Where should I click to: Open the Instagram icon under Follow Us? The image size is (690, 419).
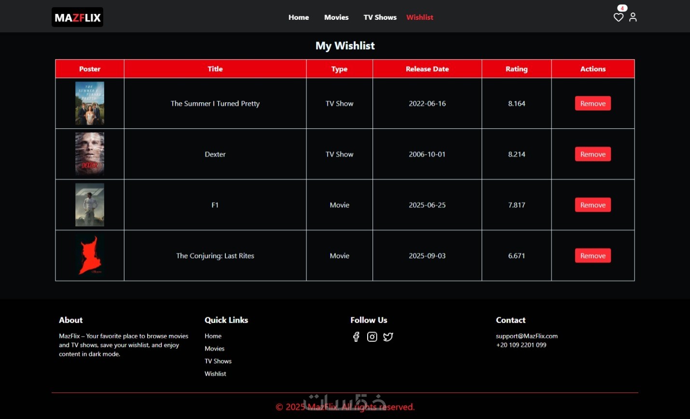pyautogui.click(x=372, y=337)
